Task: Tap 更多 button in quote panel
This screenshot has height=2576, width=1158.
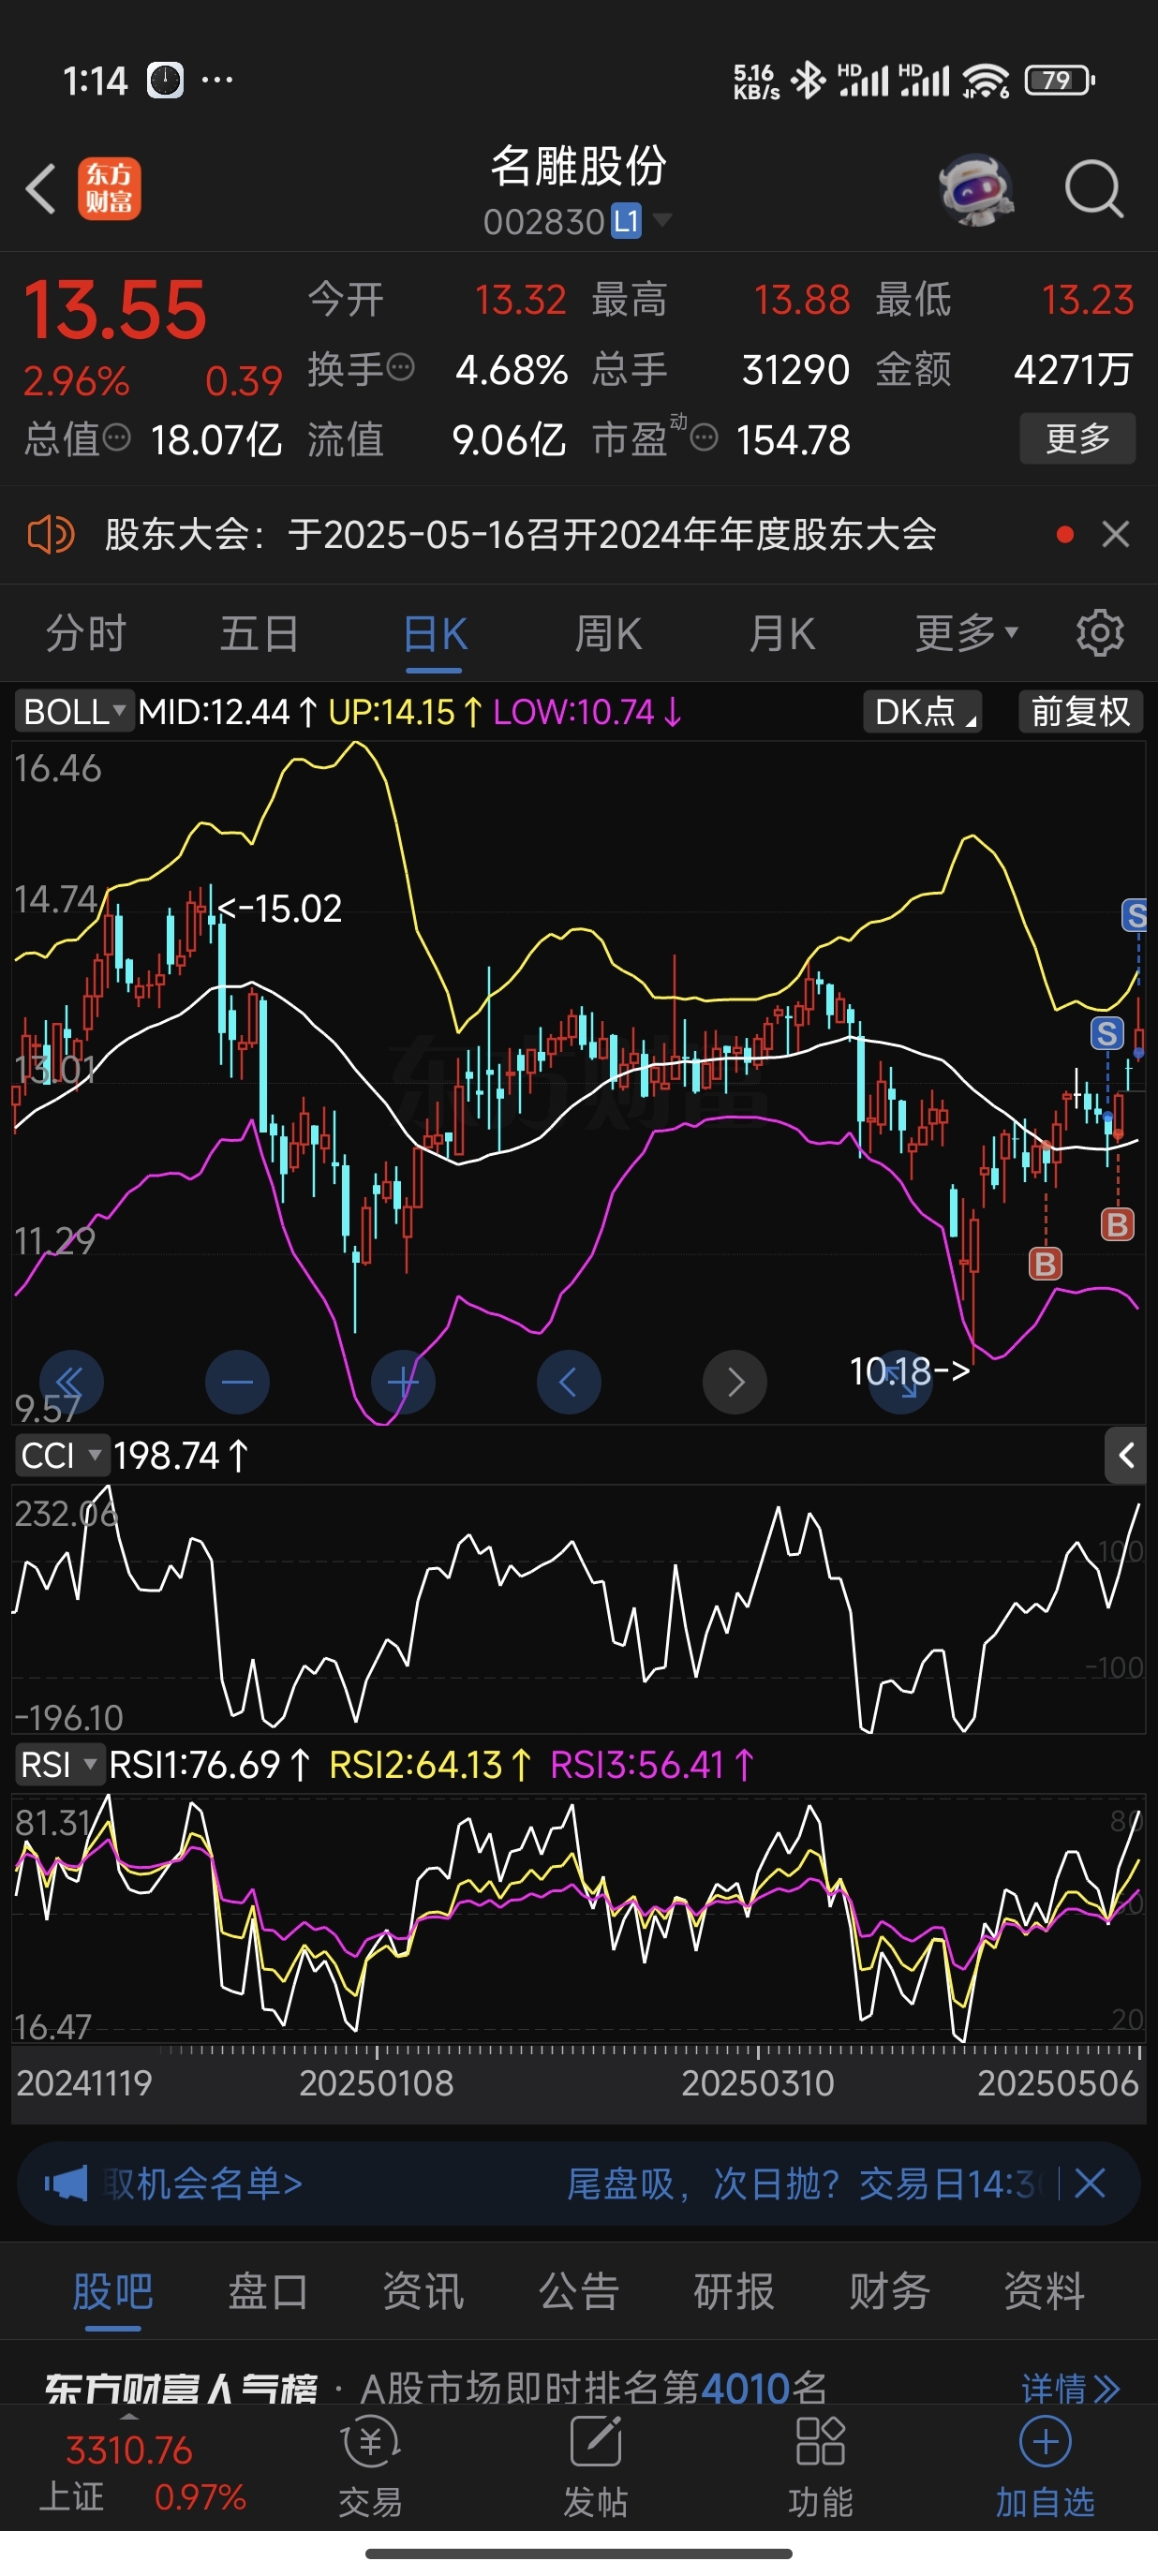Action: (1077, 438)
